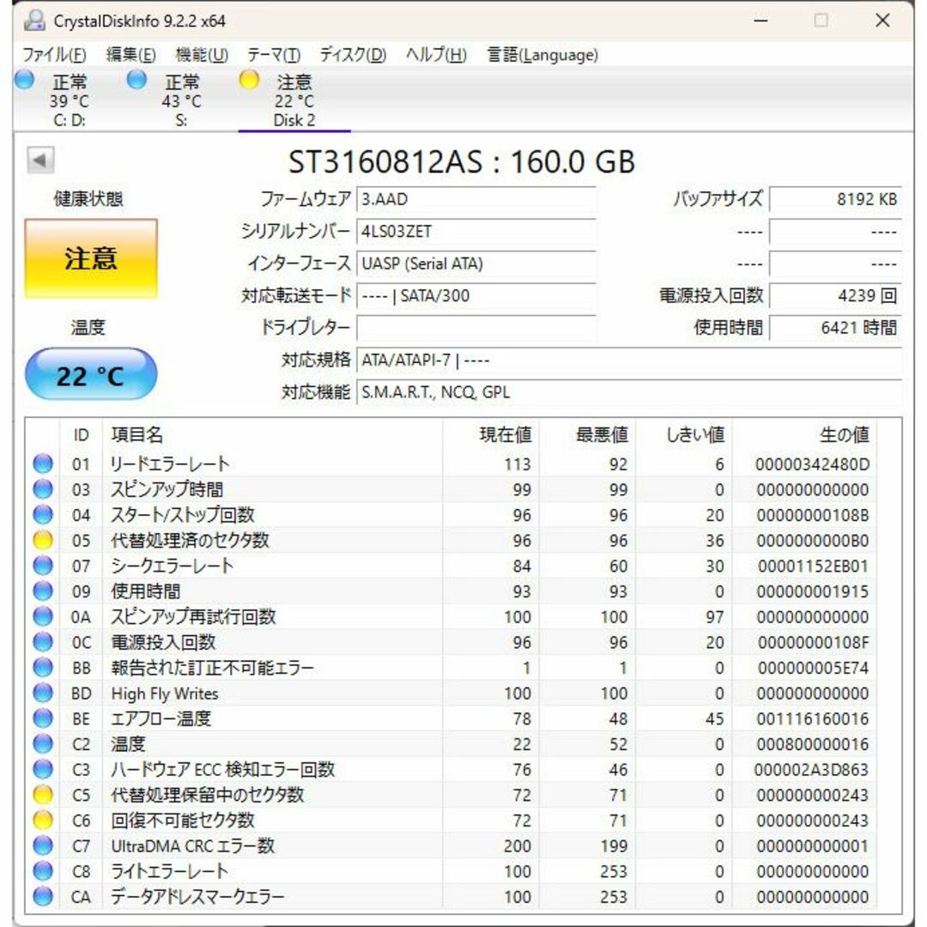
Task: Switch to the Disk 2 tab
Action: (x=294, y=100)
